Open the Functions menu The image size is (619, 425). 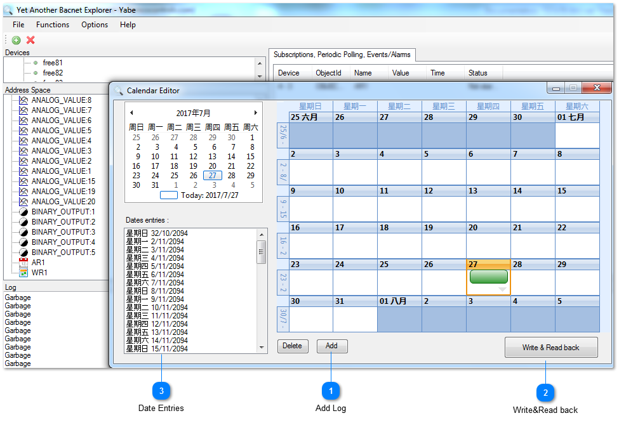click(53, 25)
